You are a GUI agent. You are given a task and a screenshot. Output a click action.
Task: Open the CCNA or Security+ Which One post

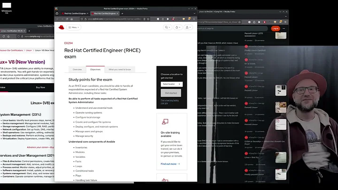coord(264,142)
